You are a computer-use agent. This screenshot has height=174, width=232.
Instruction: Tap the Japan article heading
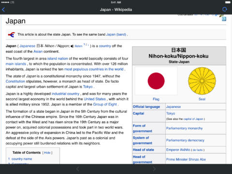point(15,21)
